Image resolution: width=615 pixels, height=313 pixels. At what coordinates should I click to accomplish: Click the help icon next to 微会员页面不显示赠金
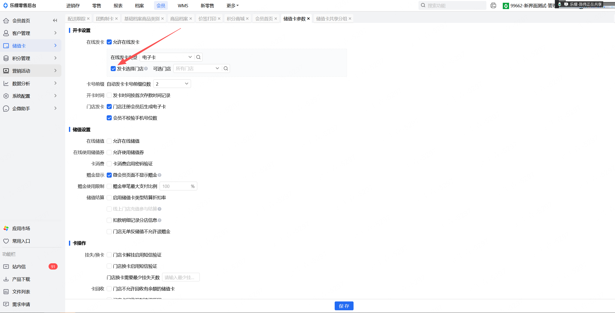160,175
